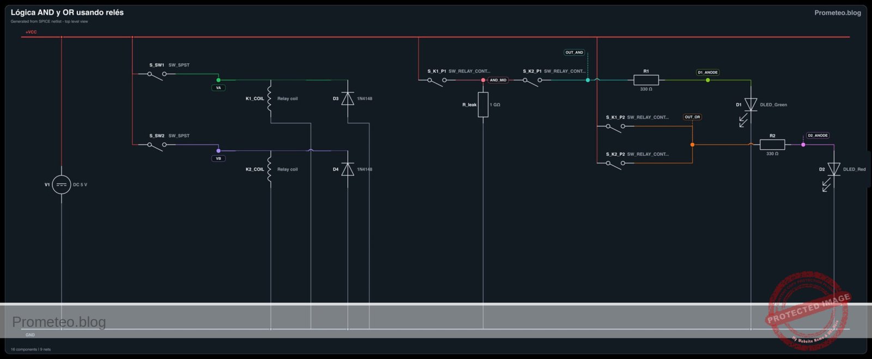
Task: Click the green VA node junction dot
Action: pyautogui.click(x=219, y=80)
